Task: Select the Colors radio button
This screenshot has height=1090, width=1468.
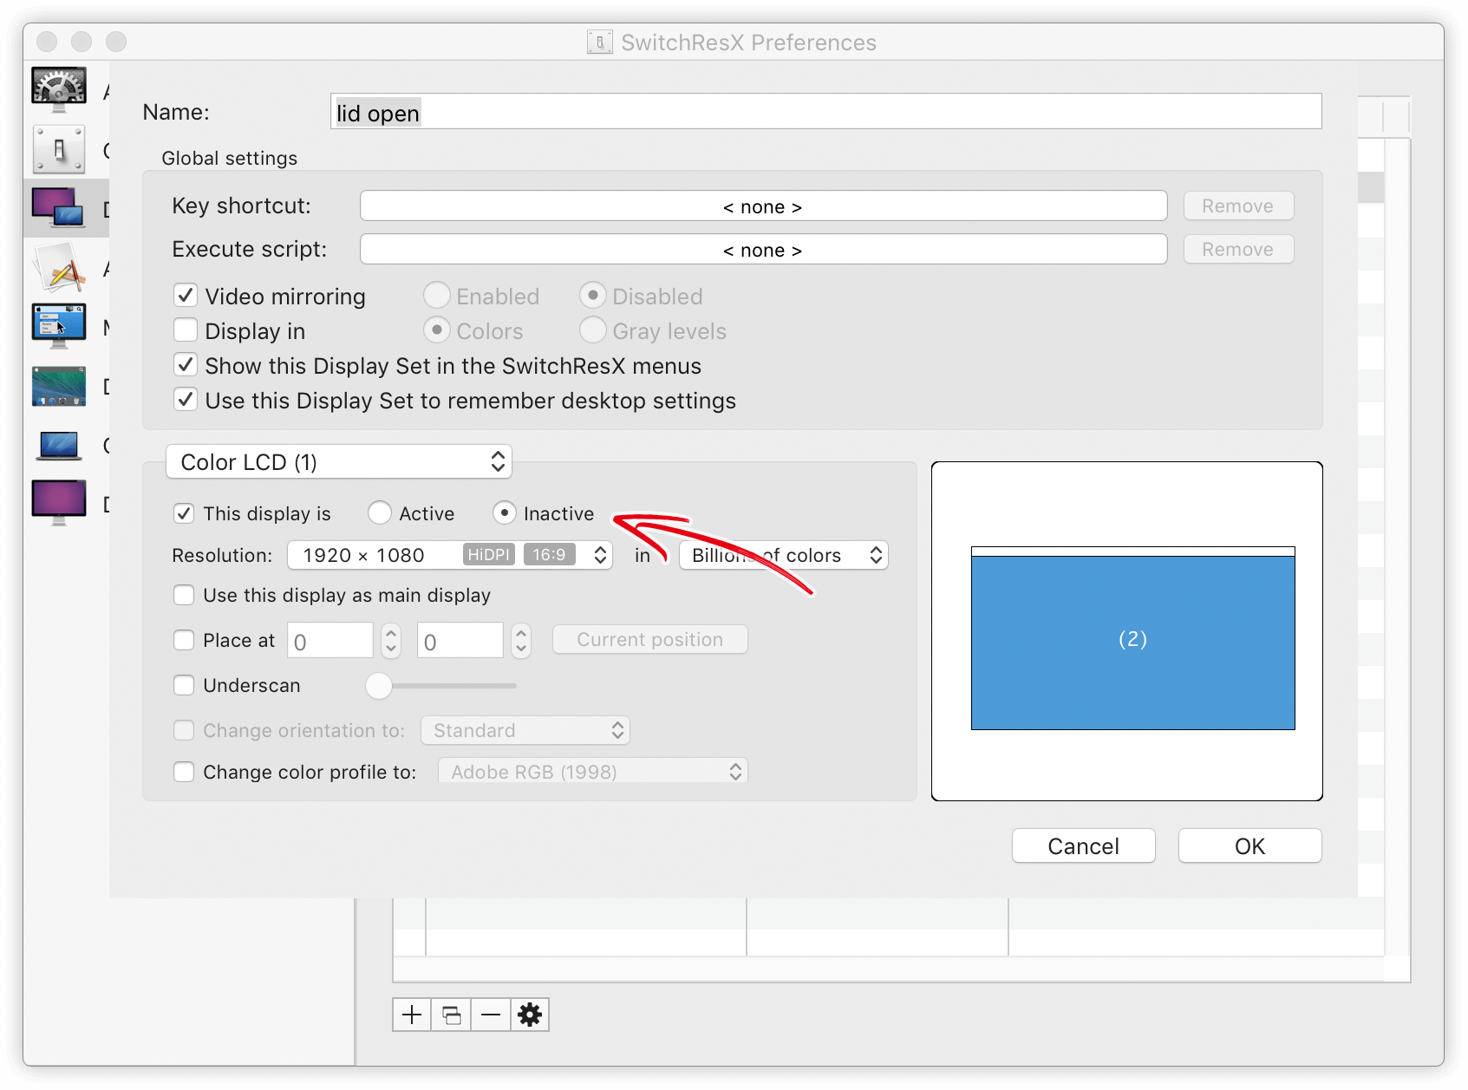Action: [x=437, y=330]
